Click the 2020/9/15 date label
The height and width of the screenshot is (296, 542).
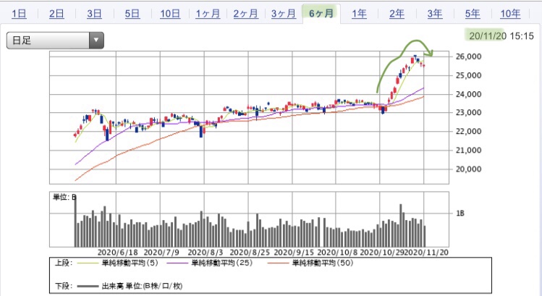[x=294, y=253]
